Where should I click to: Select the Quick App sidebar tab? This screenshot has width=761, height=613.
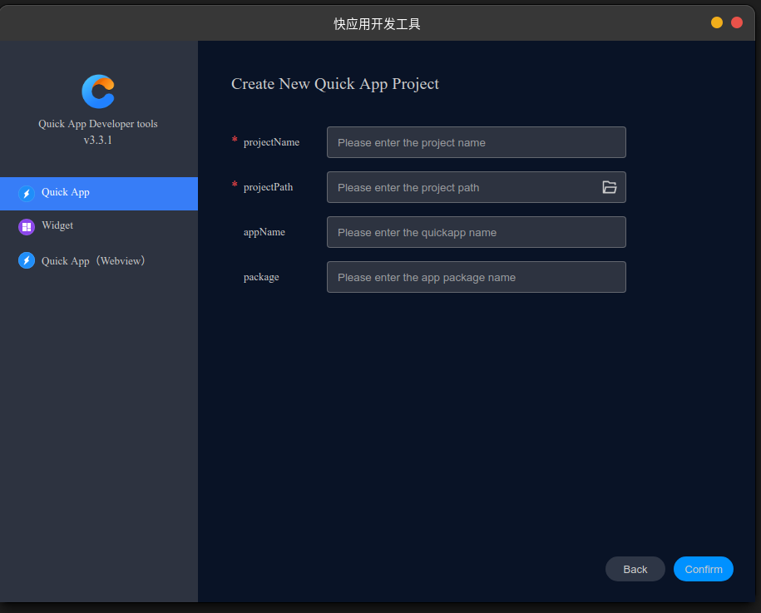98,193
